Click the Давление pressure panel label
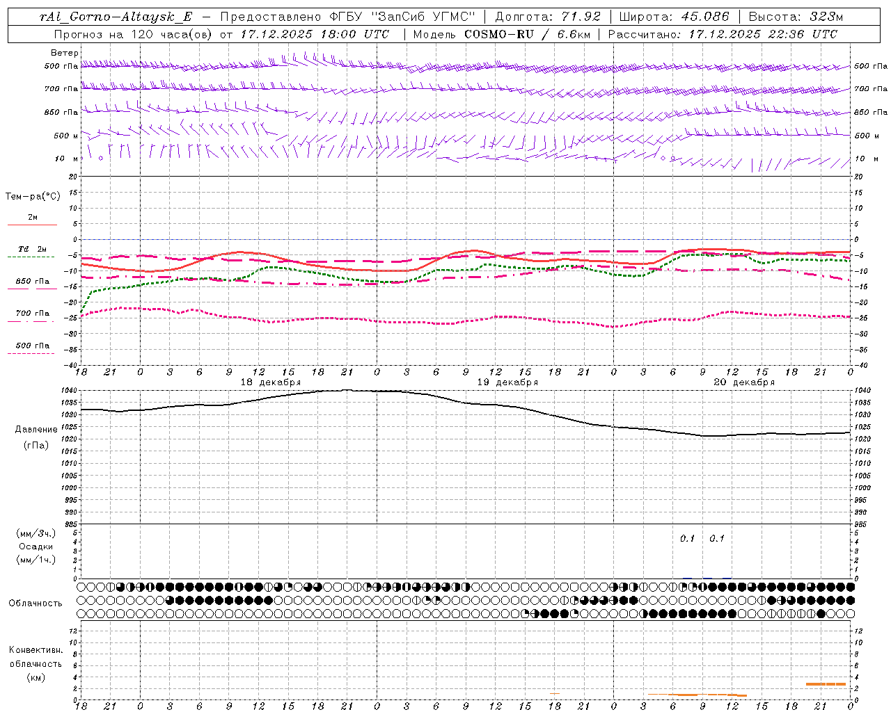891x712 pixels. 36,430
